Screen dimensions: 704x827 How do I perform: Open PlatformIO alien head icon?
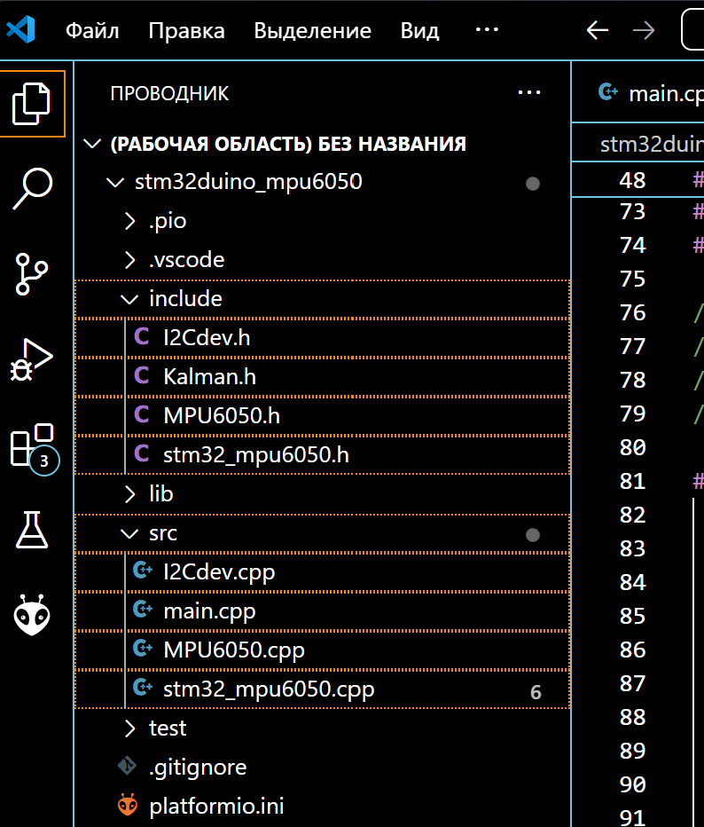point(33,614)
